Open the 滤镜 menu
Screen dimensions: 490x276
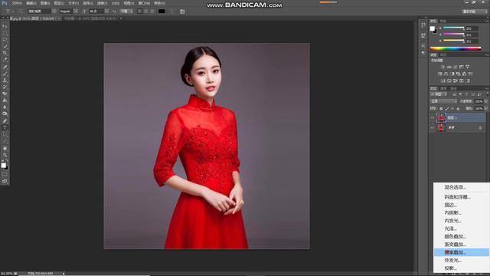(102, 3)
